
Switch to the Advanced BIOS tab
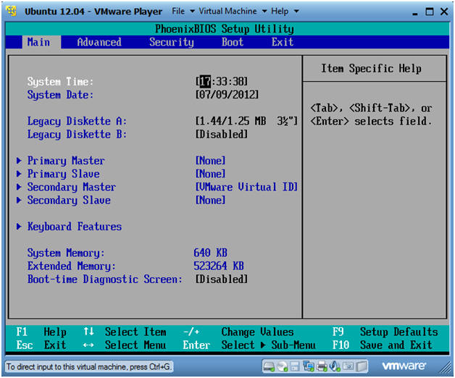click(x=99, y=42)
